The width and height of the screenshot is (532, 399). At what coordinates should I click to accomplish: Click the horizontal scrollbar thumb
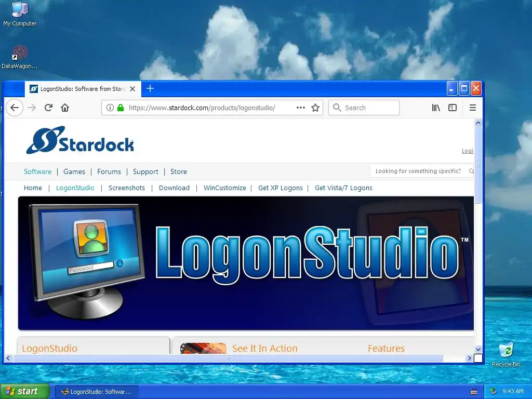tap(228, 358)
